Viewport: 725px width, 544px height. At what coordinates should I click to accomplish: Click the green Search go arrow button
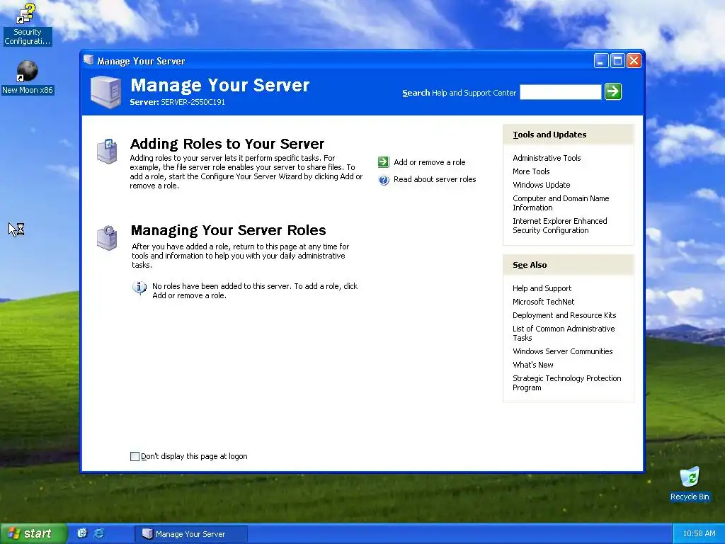click(x=613, y=91)
